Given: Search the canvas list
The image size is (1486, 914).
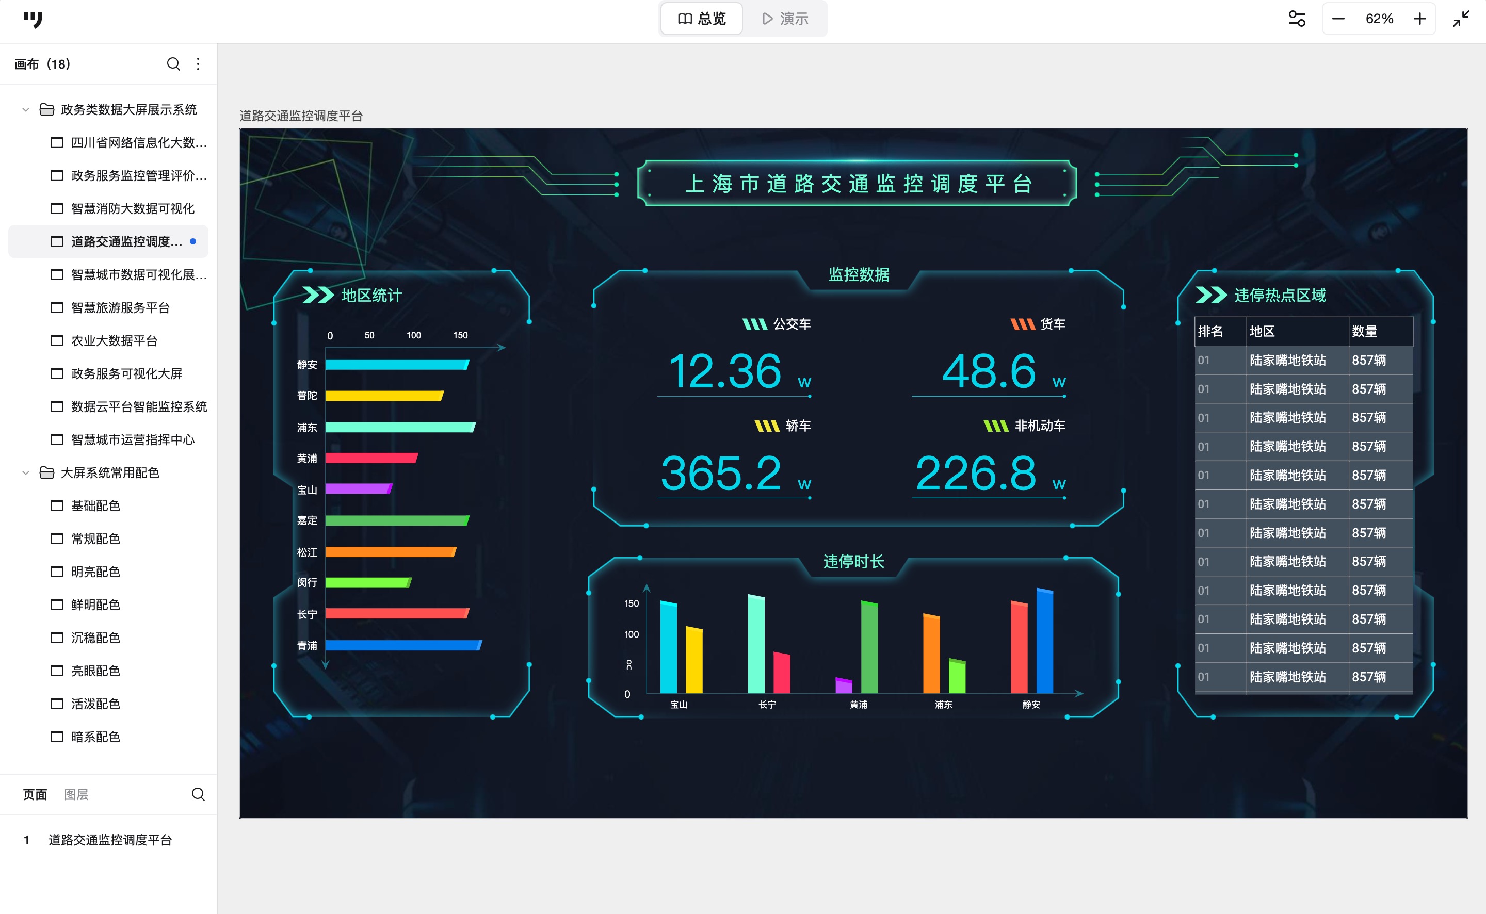Looking at the screenshot, I should (x=173, y=64).
